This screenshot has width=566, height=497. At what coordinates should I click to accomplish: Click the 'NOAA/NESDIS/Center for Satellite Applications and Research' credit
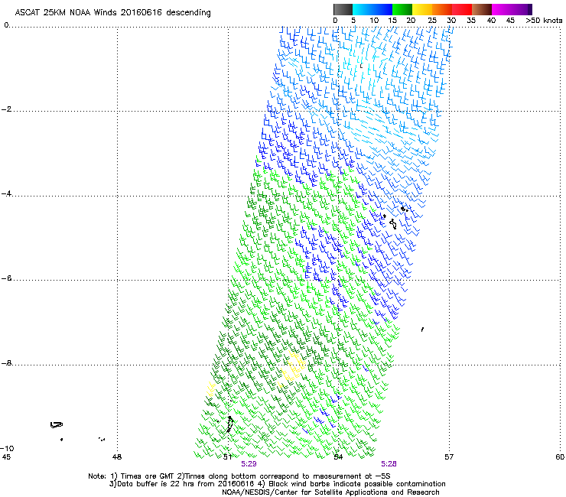coord(330,492)
